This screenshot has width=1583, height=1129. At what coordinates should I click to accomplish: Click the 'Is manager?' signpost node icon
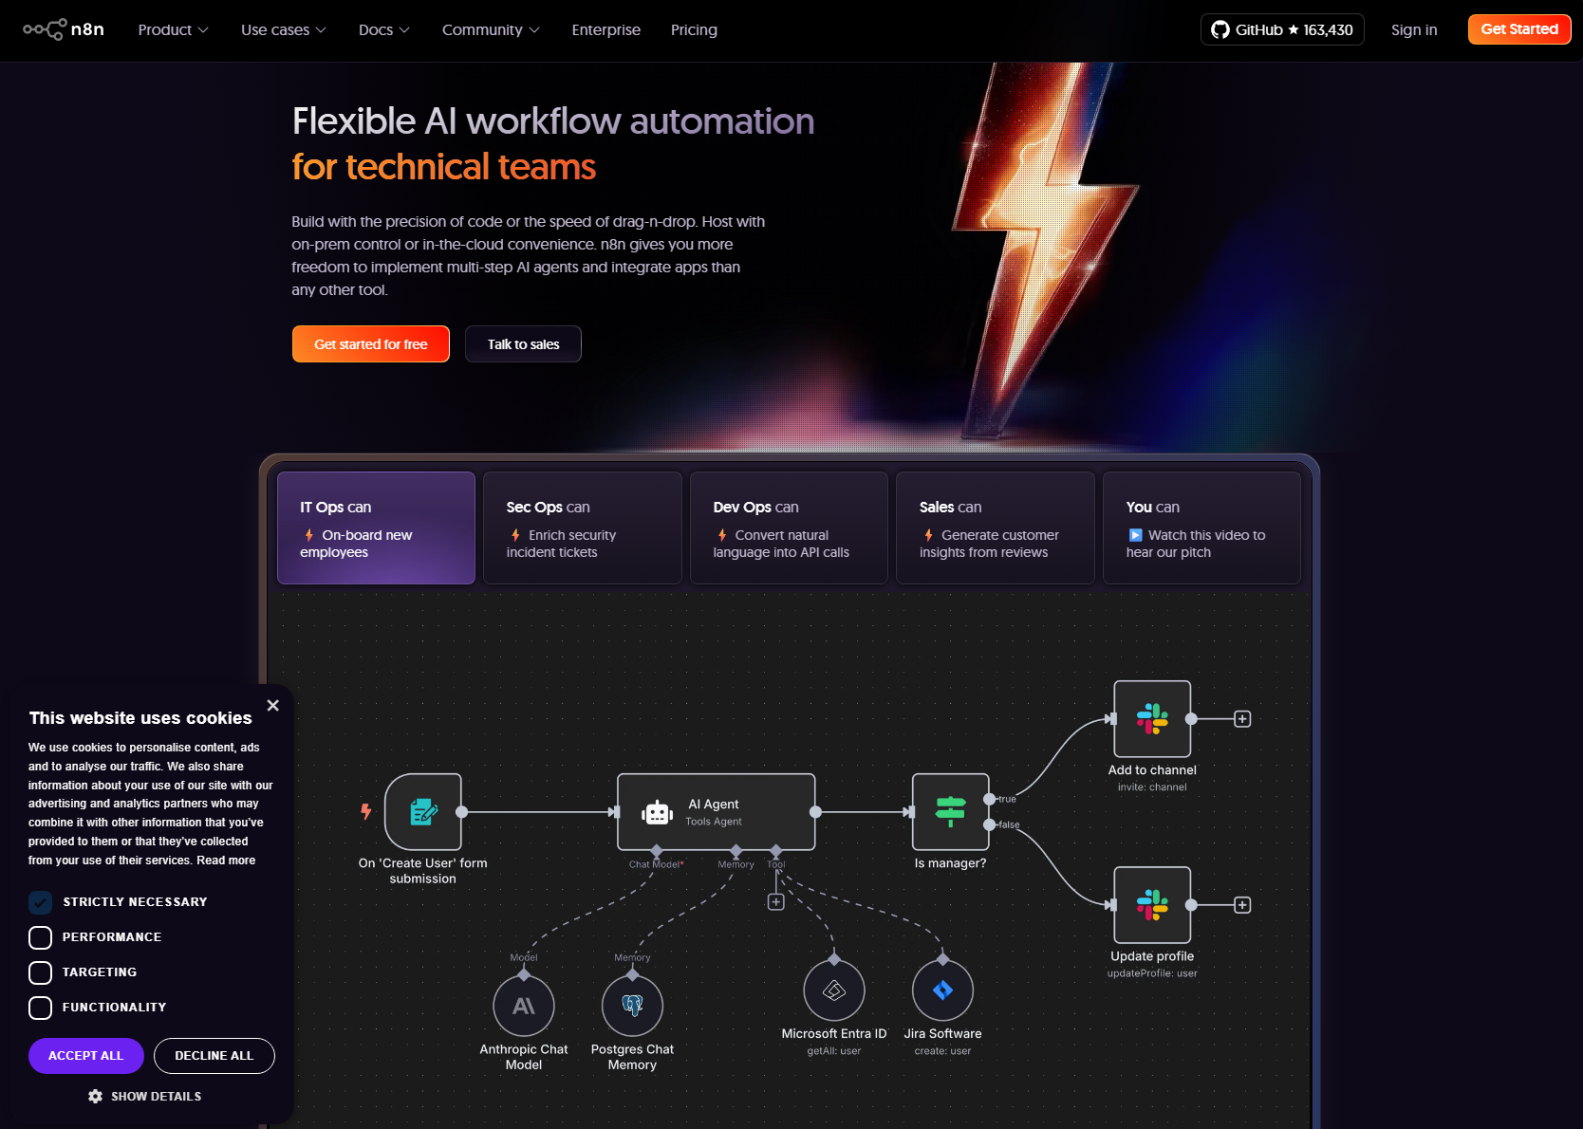(950, 812)
